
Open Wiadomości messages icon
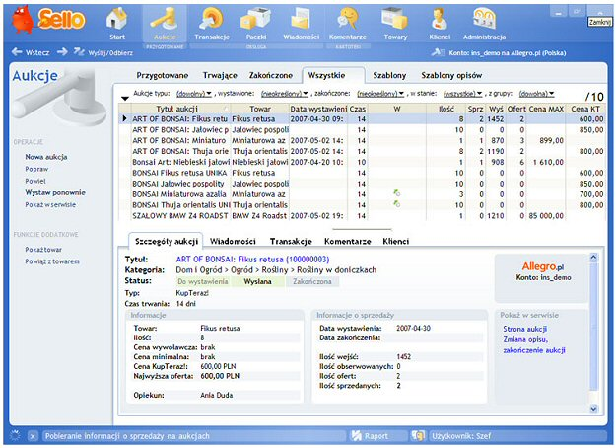[x=303, y=21]
